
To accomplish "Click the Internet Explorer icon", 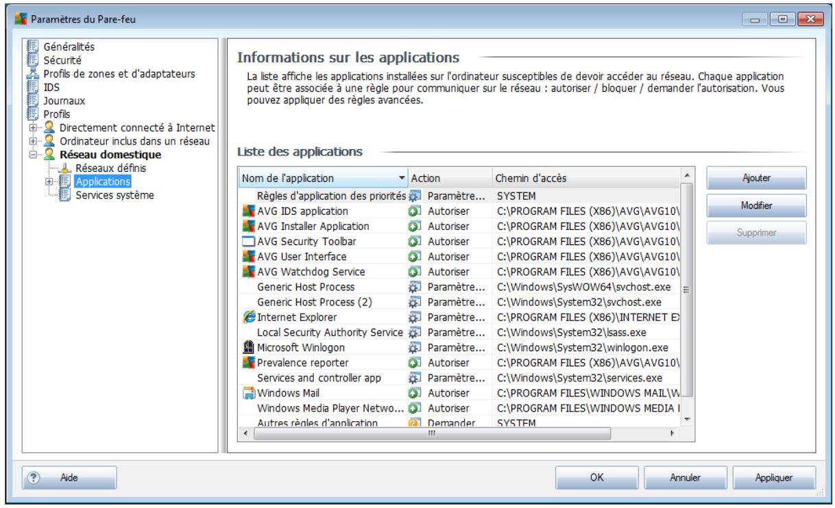I will 248,316.
